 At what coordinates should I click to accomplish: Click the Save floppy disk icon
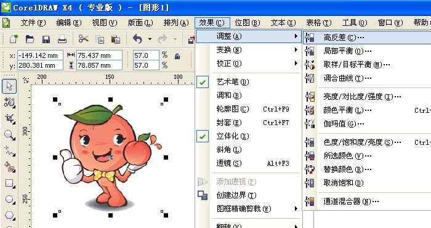pyautogui.click(x=46, y=39)
